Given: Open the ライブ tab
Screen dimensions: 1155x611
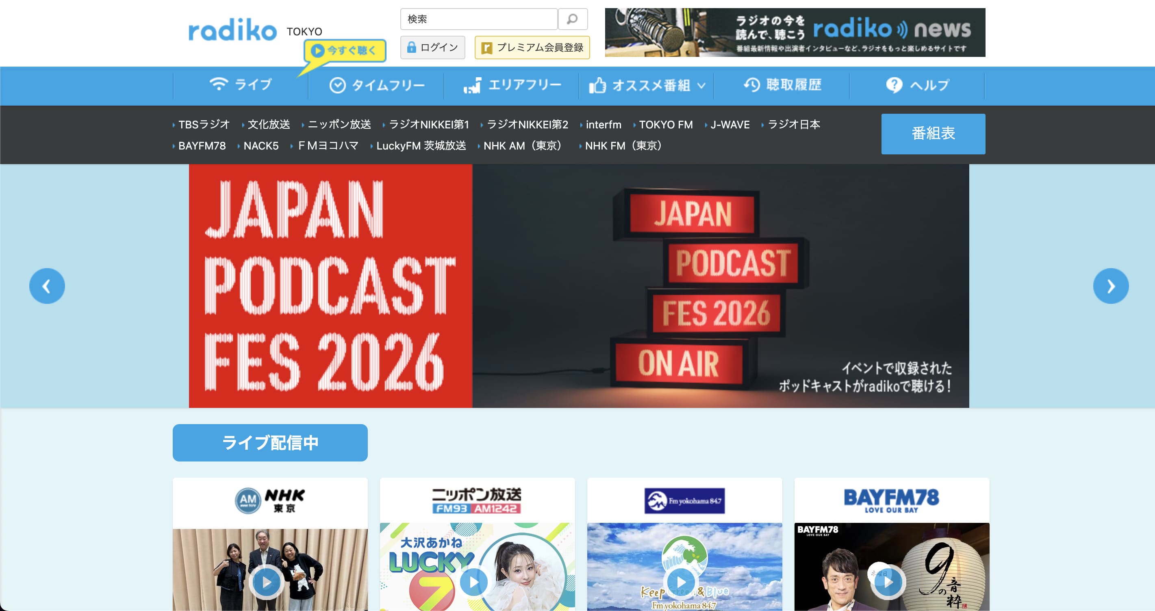Looking at the screenshot, I should 241,85.
